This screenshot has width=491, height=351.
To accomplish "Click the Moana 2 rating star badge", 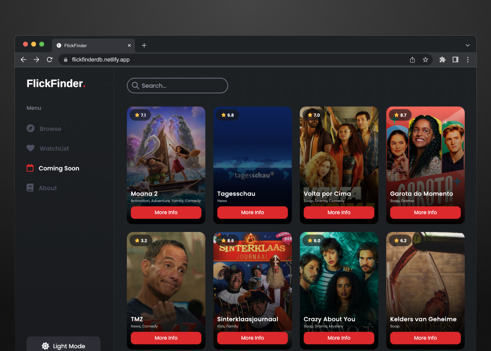I will pyautogui.click(x=140, y=115).
